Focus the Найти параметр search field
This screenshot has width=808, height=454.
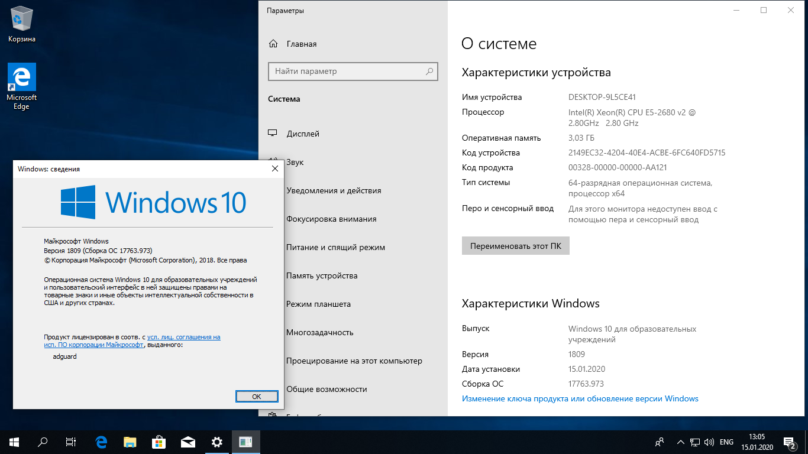[x=353, y=71]
